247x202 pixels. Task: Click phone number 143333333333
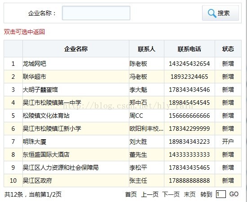tap(190, 155)
